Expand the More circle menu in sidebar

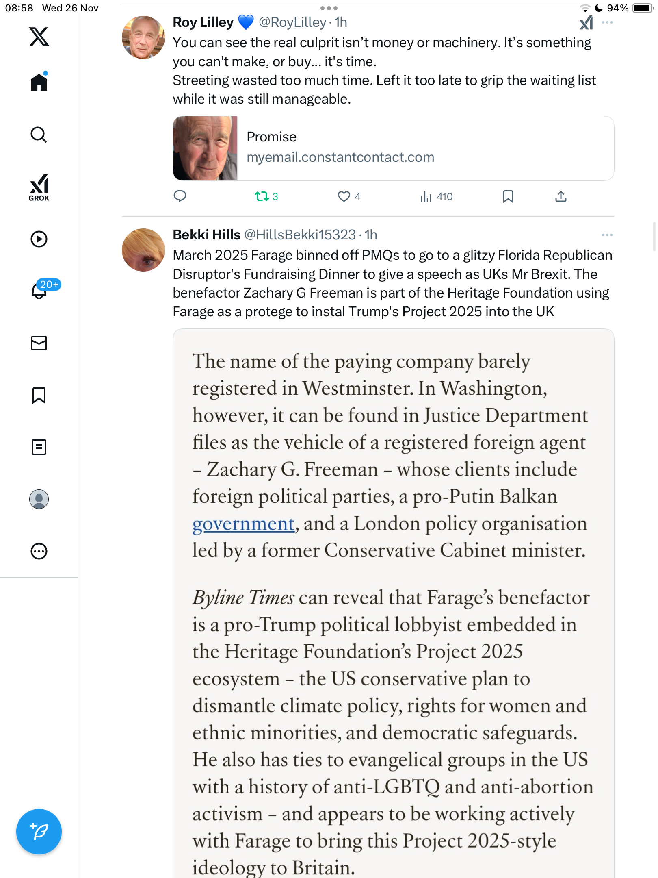click(x=39, y=551)
